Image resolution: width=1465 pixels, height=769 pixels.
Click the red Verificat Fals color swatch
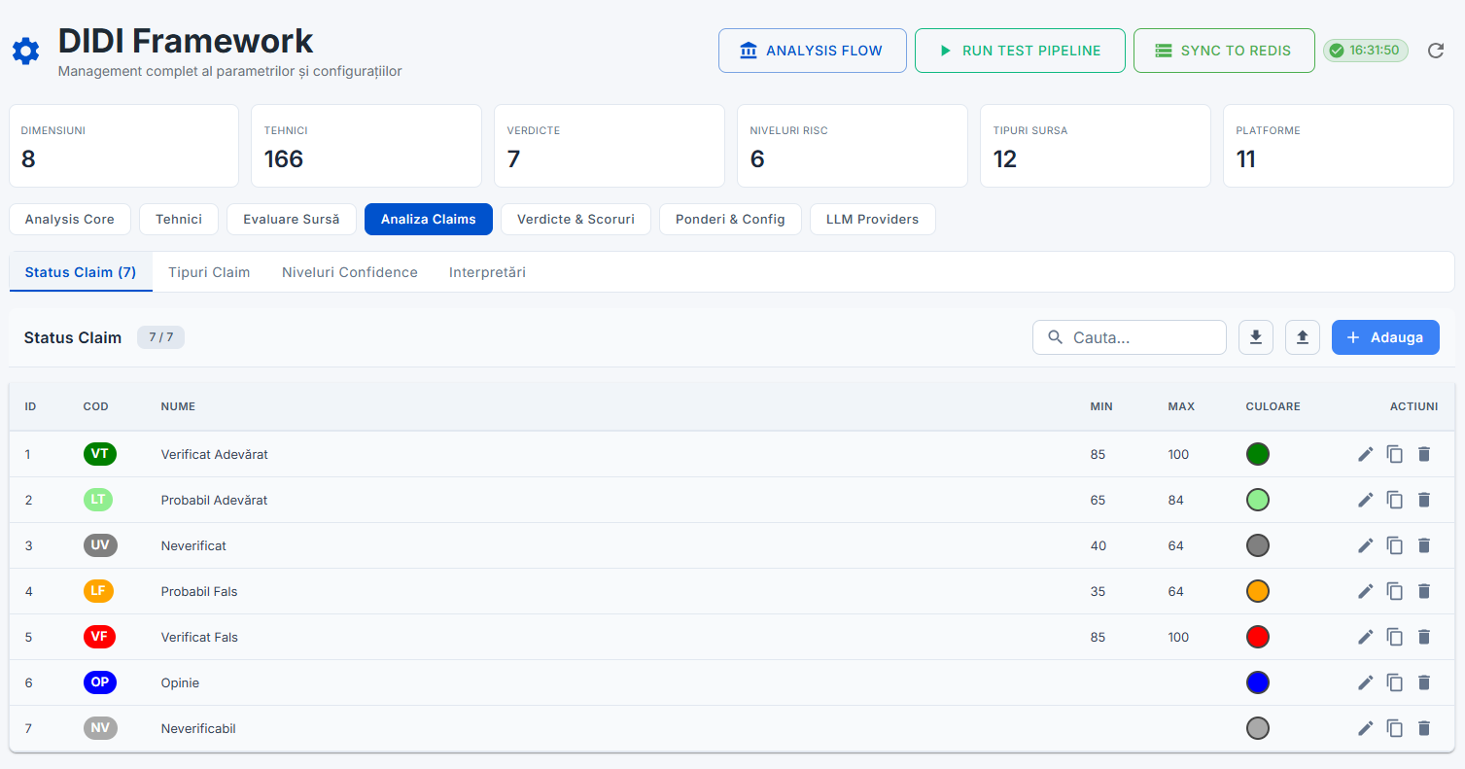(x=1258, y=637)
